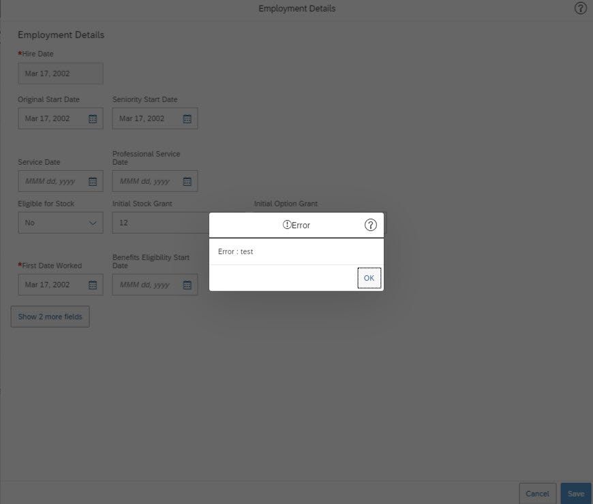Open help icon at Employment Details header
593x504 pixels.
pyautogui.click(x=581, y=8)
